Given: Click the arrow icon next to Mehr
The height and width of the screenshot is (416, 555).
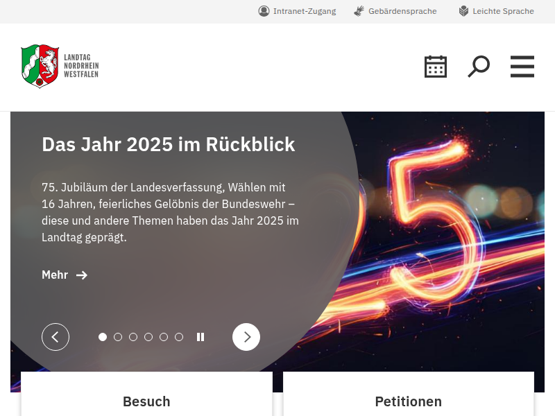Looking at the screenshot, I should 82,275.
